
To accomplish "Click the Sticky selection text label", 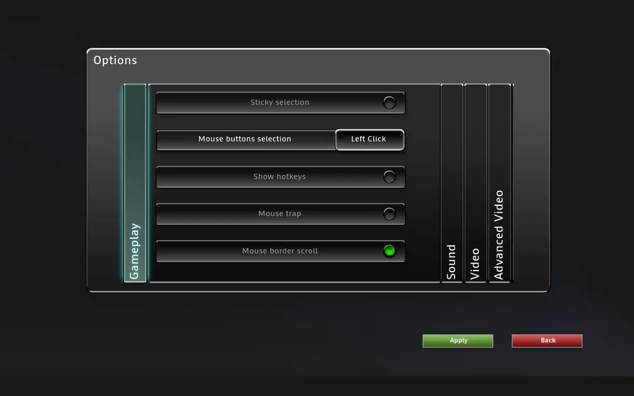I will pyautogui.click(x=280, y=103).
